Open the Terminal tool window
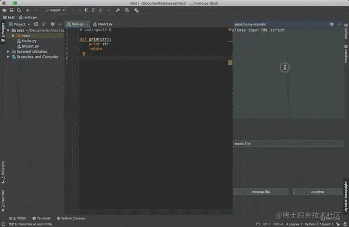This screenshot has width=349, height=227. (x=41, y=218)
